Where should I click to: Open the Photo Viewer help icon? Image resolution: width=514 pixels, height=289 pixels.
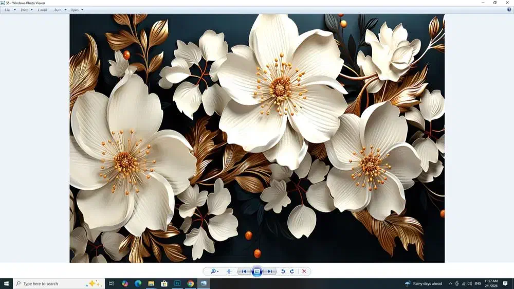(x=509, y=10)
